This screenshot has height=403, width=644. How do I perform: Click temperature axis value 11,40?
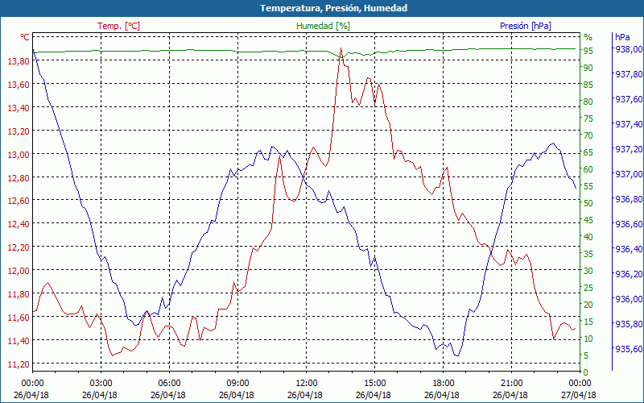click(18, 340)
